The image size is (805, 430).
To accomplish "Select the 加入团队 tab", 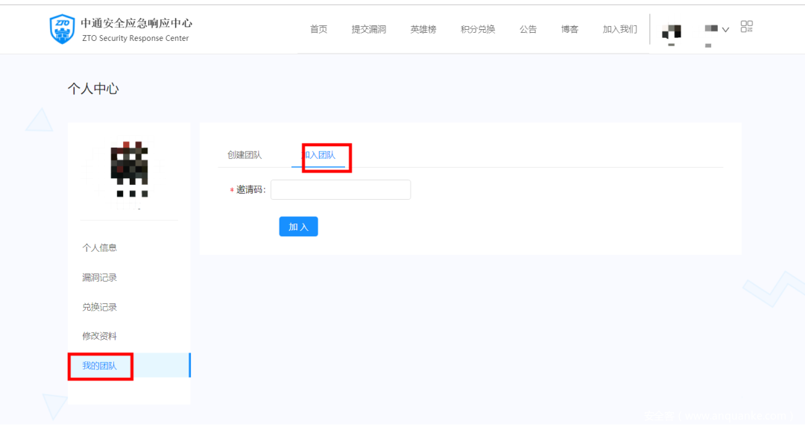I will coord(319,155).
